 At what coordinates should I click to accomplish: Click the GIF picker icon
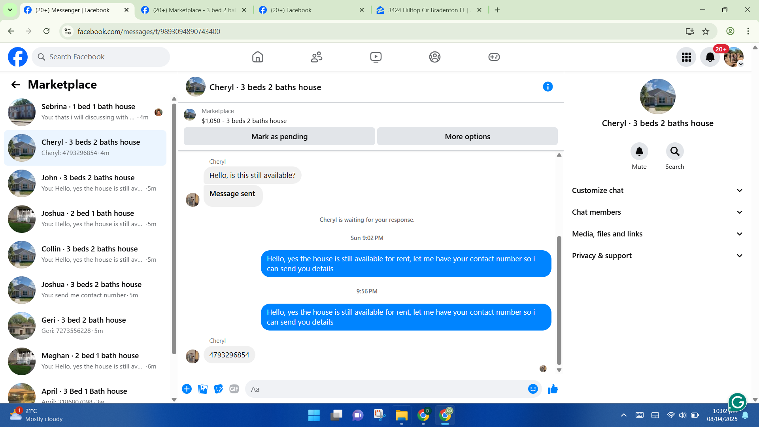click(x=234, y=389)
